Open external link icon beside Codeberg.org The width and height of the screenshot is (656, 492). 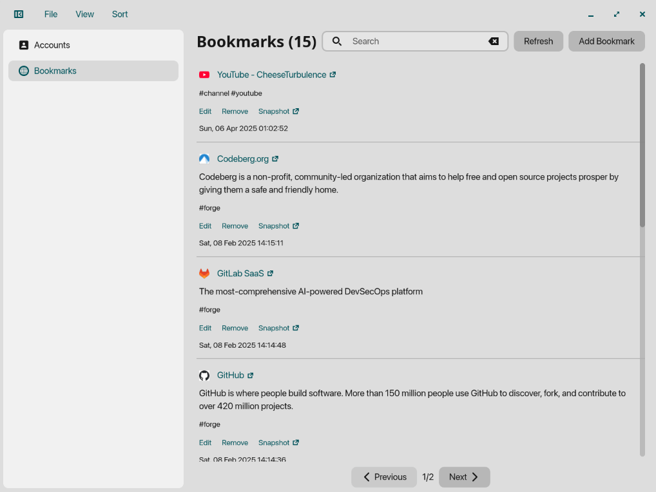[275, 159]
